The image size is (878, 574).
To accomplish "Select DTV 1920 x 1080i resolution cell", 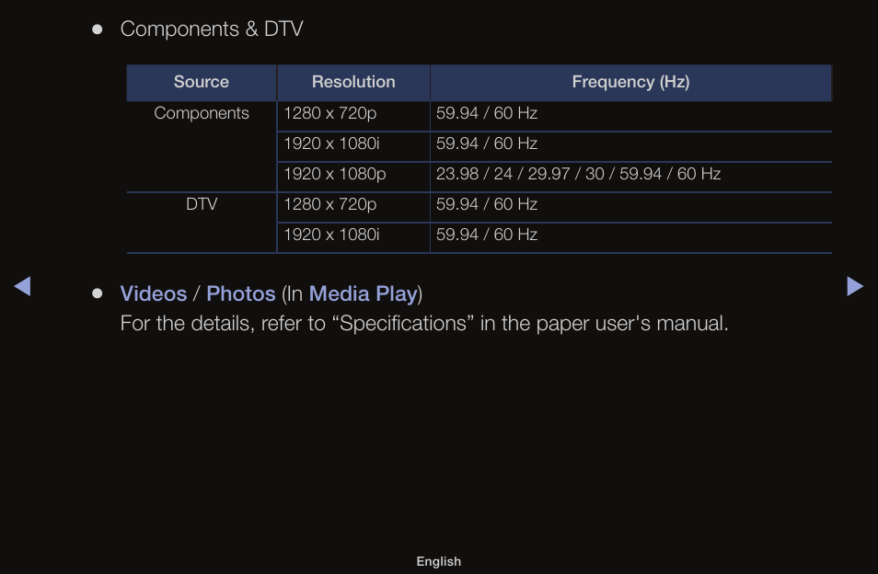I will [353, 237].
